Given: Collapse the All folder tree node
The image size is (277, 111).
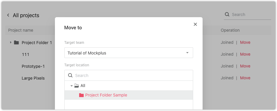Looking at the screenshot, I should (x=71, y=86).
